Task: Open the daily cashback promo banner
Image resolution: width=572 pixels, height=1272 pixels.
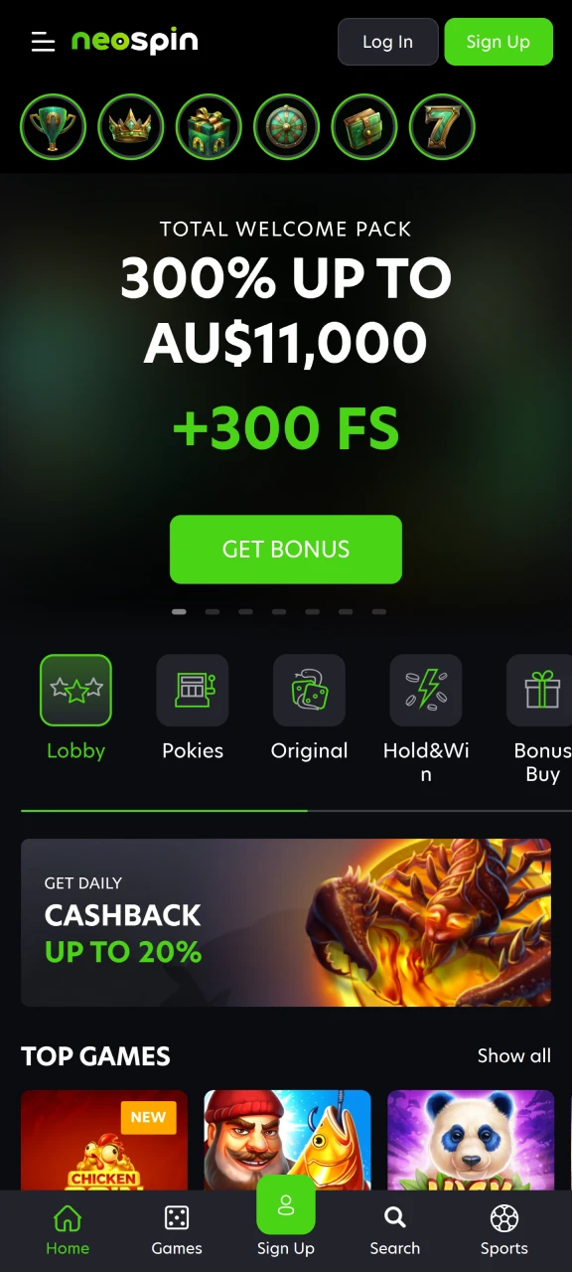Action: (286, 923)
